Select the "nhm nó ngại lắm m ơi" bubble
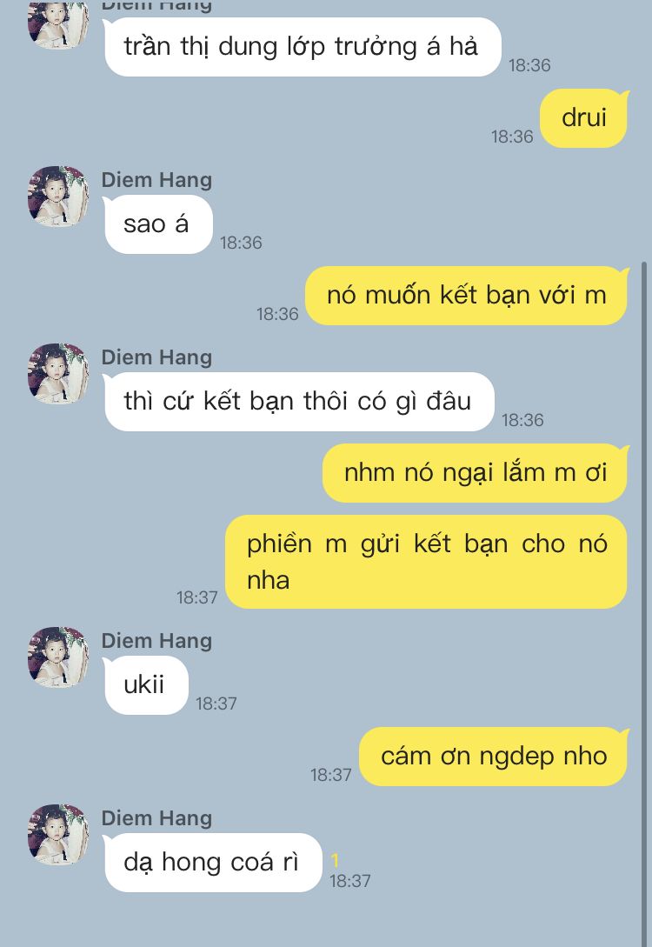 (x=476, y=473)
